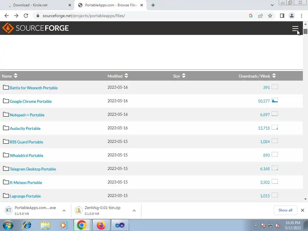Select the PortableApps.com Browse Files tab

[111, 5]
